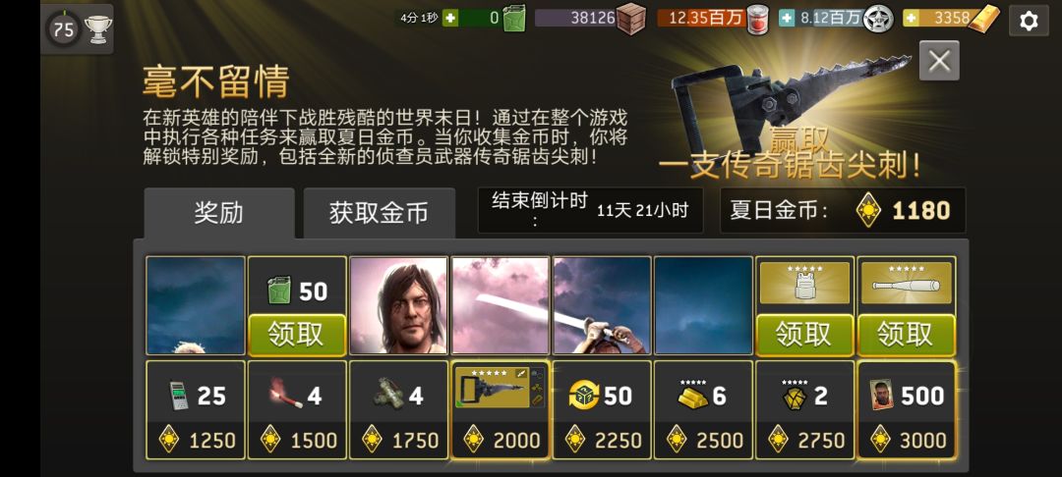The image size is (1062, 477).
Task: Tap the gas can fuel icon
Action: 514,19
